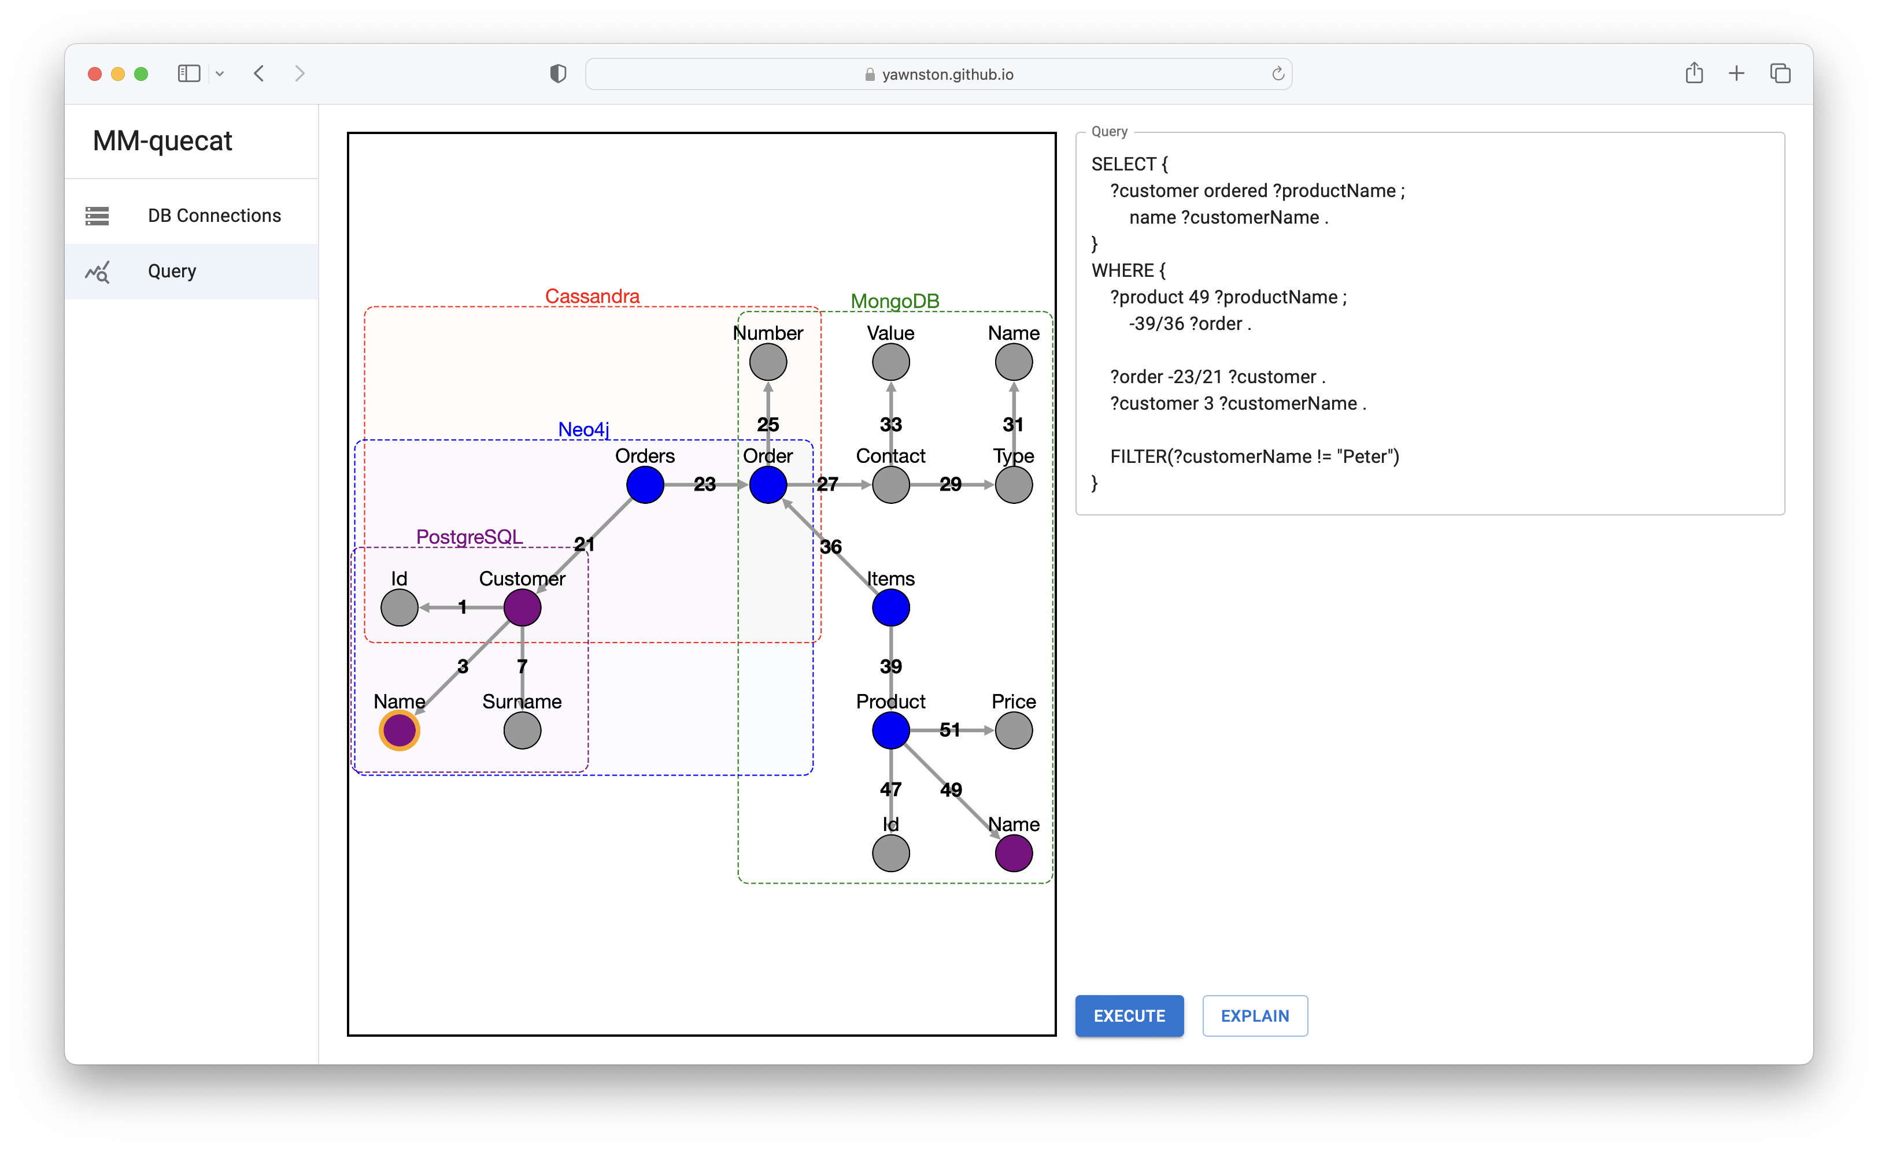
Task: Select the gray Number node
Action: [x=767, y=362]
